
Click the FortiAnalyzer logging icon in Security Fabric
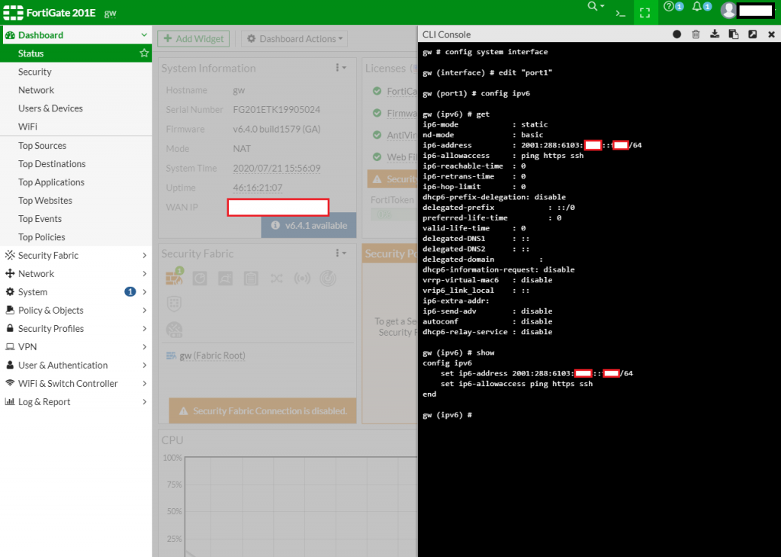200,278
